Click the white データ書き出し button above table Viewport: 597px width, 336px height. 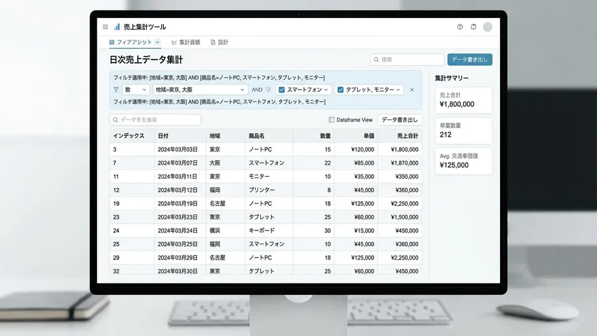[399, 120]
